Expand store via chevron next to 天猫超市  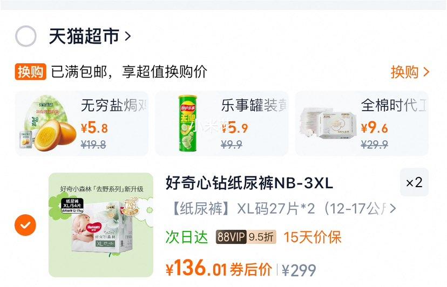(128, 36)
